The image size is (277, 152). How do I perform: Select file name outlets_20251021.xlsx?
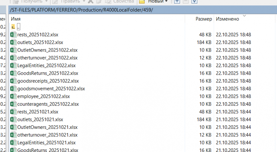(x=40, y=120)
